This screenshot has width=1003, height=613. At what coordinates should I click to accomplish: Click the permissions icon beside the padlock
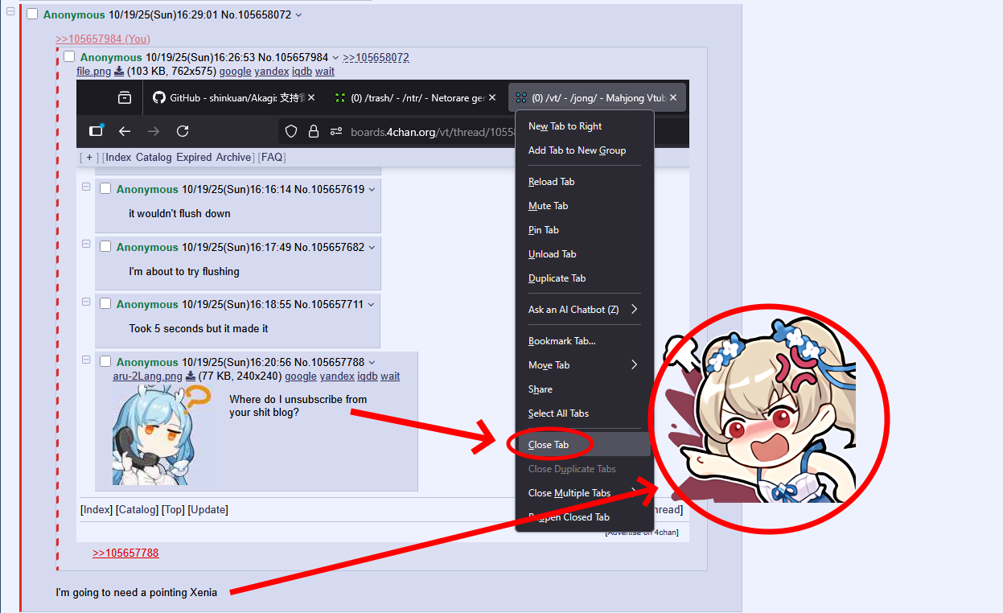336,131
